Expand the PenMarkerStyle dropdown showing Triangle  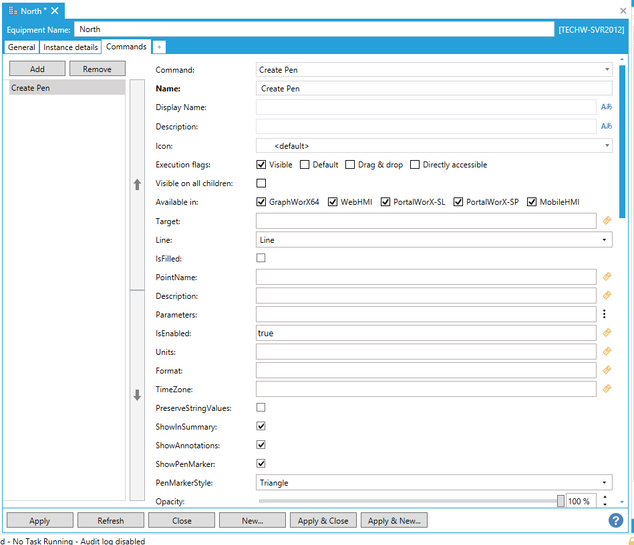tap(434, 482)
